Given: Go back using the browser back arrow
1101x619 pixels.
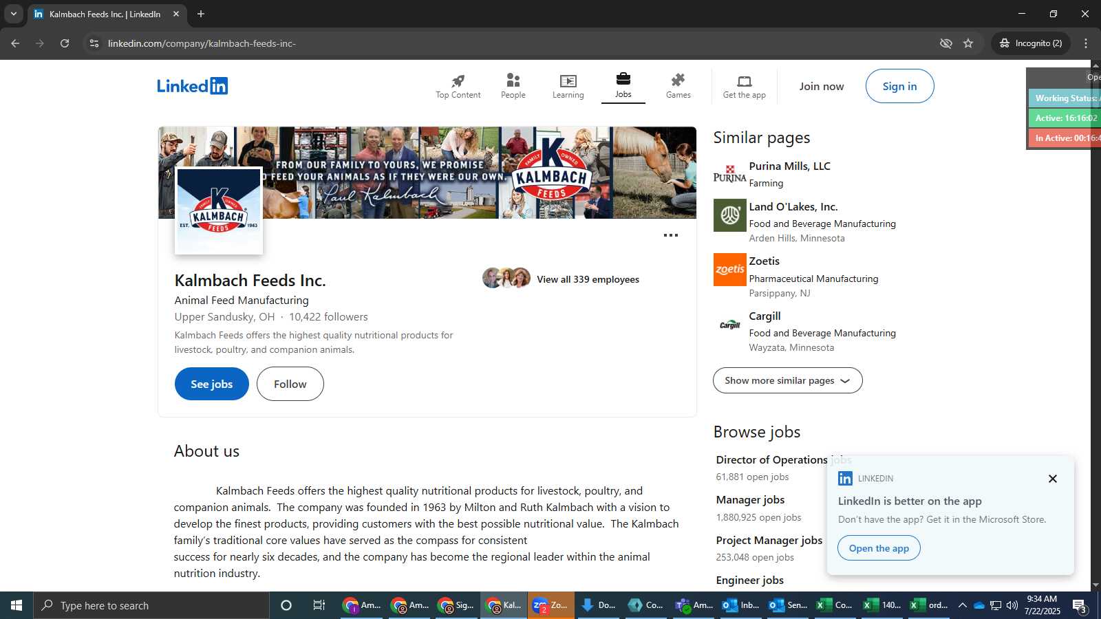Looking at the screenshot, I should (15, 43).
